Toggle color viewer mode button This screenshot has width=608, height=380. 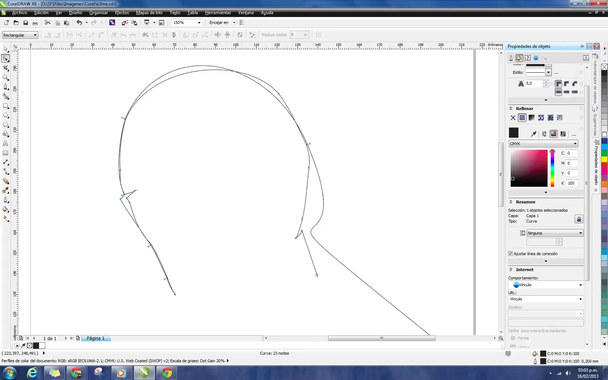coord(553,134)
